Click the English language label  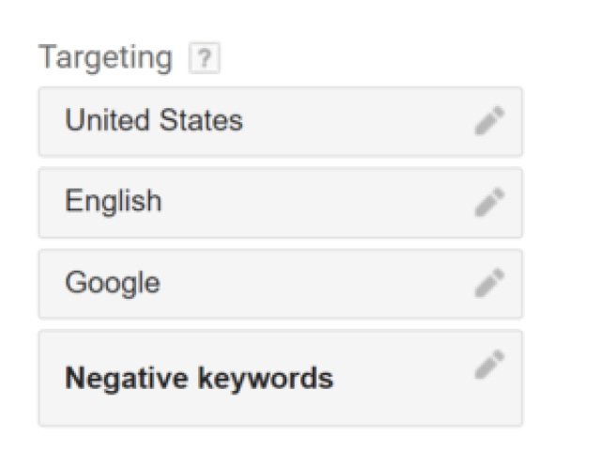(x=113, y=202)
